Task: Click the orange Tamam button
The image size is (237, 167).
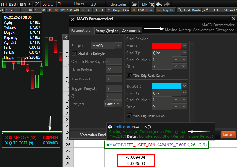Action: 228,134
